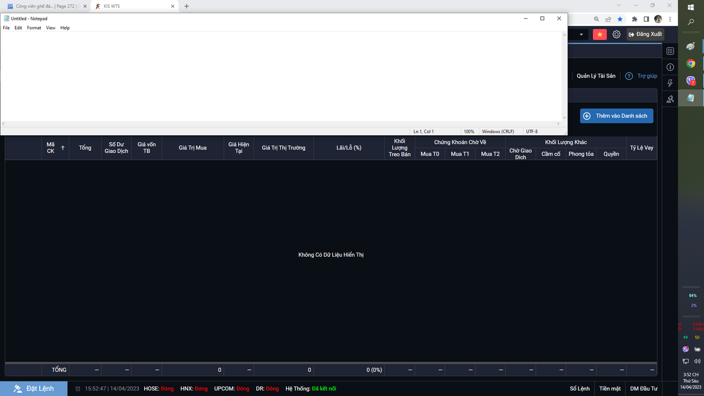Click the Số Dư Giao Dịch column header
704x396 pixels.
point(117,148)
